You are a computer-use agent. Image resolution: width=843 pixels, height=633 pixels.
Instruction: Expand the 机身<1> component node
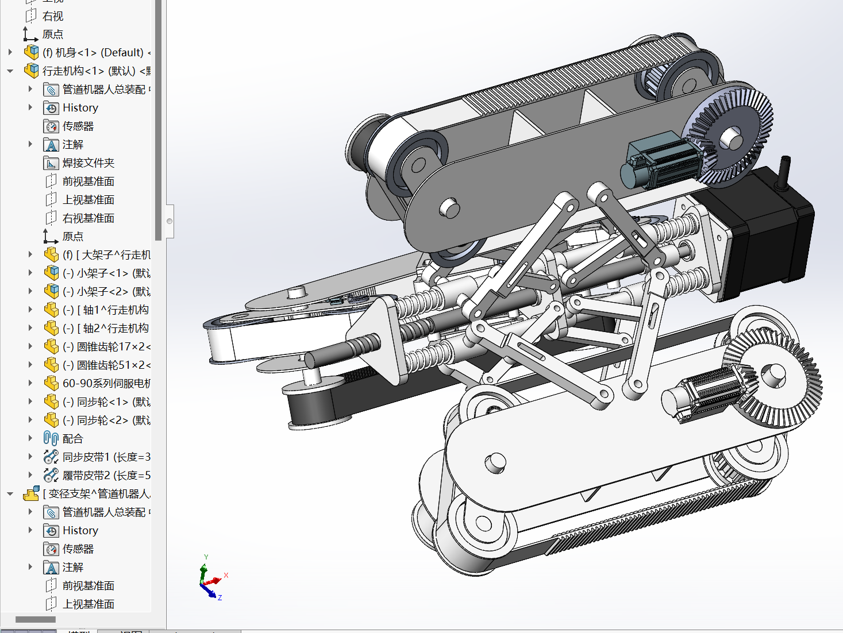[10, 52]
